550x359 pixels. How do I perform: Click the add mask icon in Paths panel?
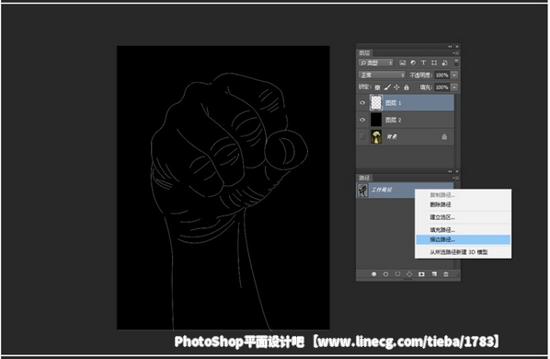point(421,274)
